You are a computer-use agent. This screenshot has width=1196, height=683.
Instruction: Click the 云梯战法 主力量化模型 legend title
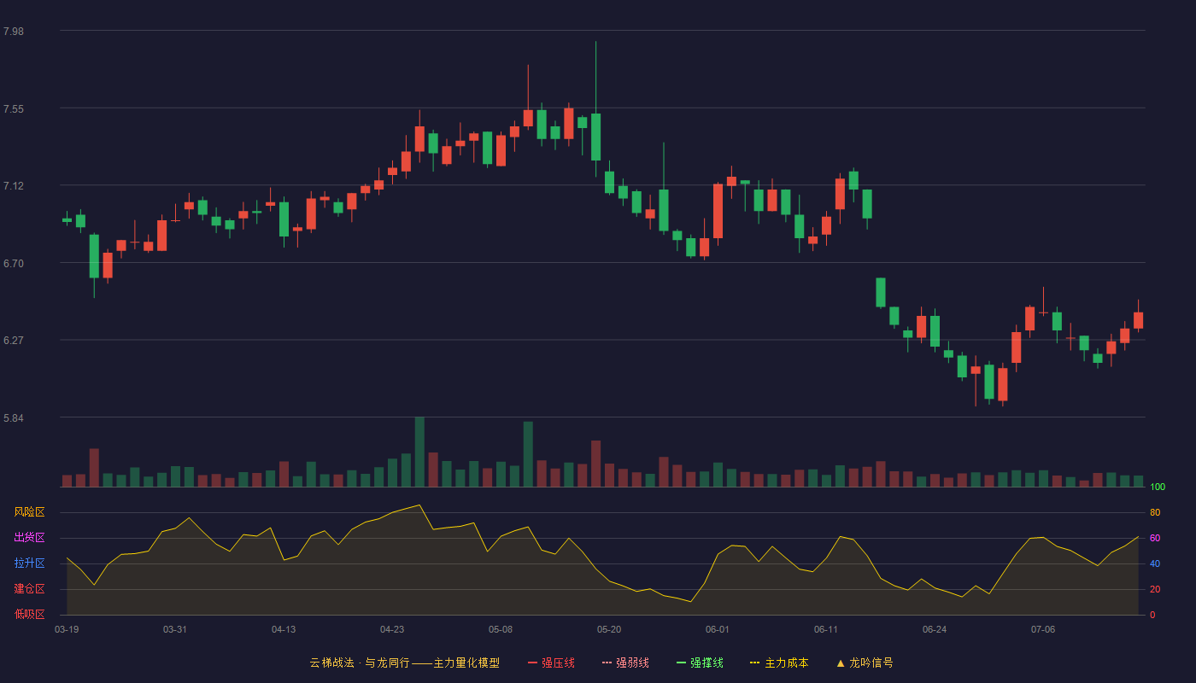(404, 663)
